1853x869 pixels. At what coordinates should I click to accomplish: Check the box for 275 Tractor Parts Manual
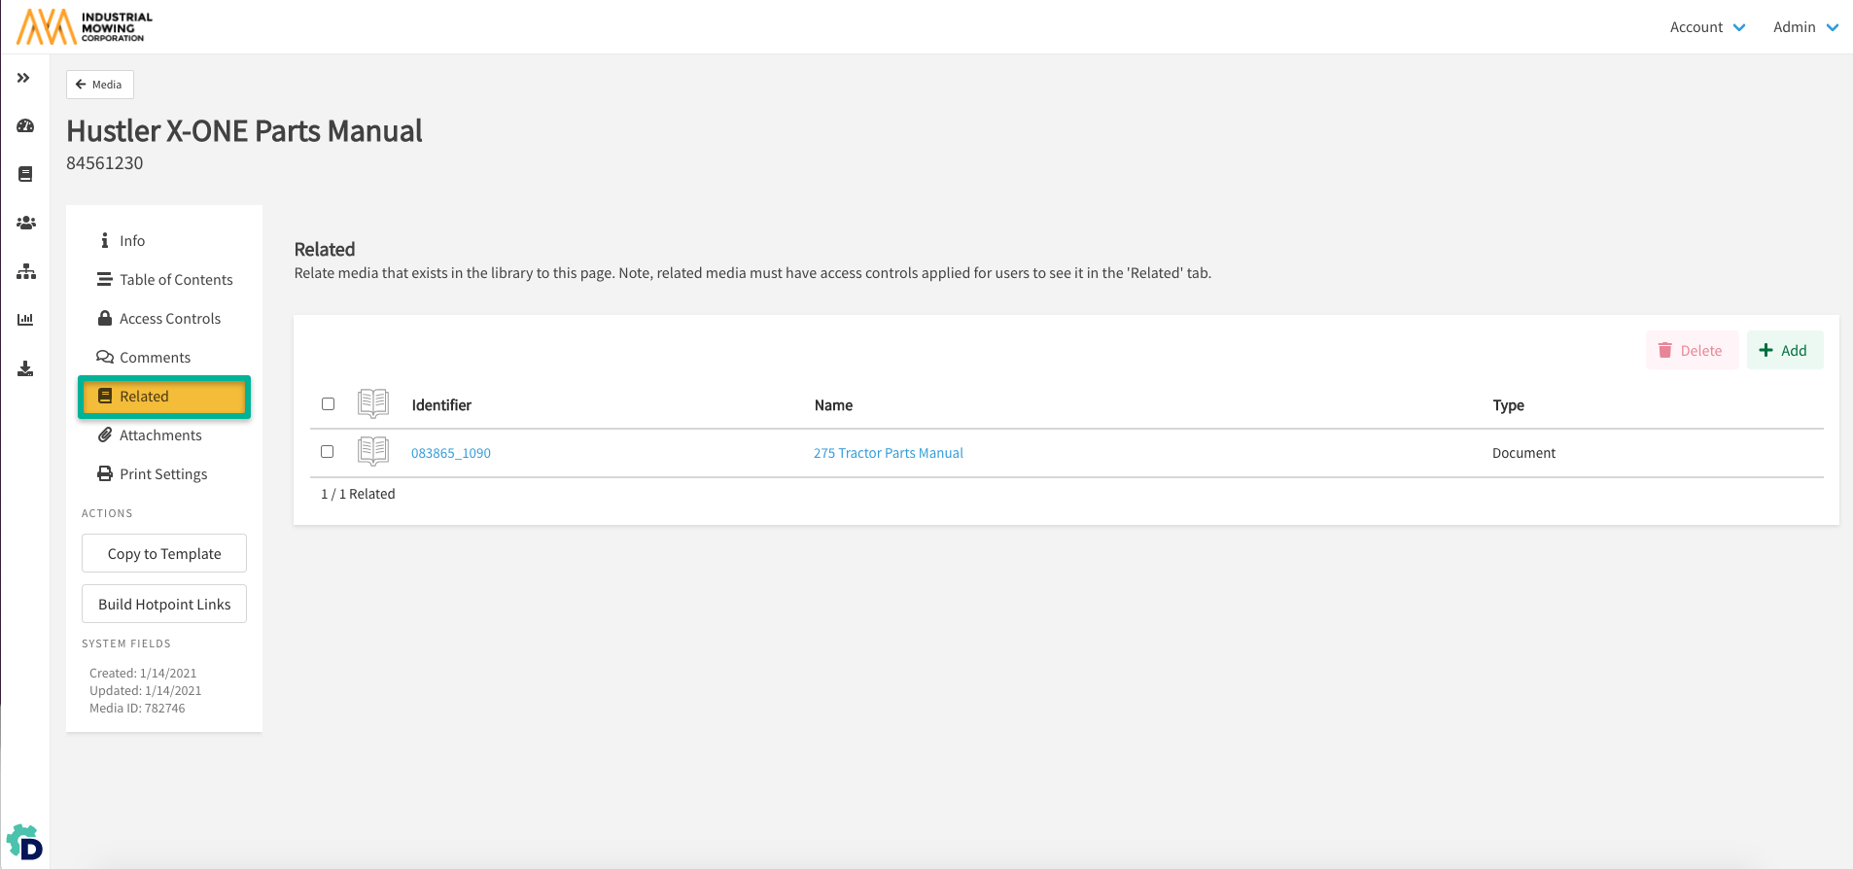[328, 452]
